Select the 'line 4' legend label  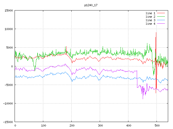pos(151,24)
